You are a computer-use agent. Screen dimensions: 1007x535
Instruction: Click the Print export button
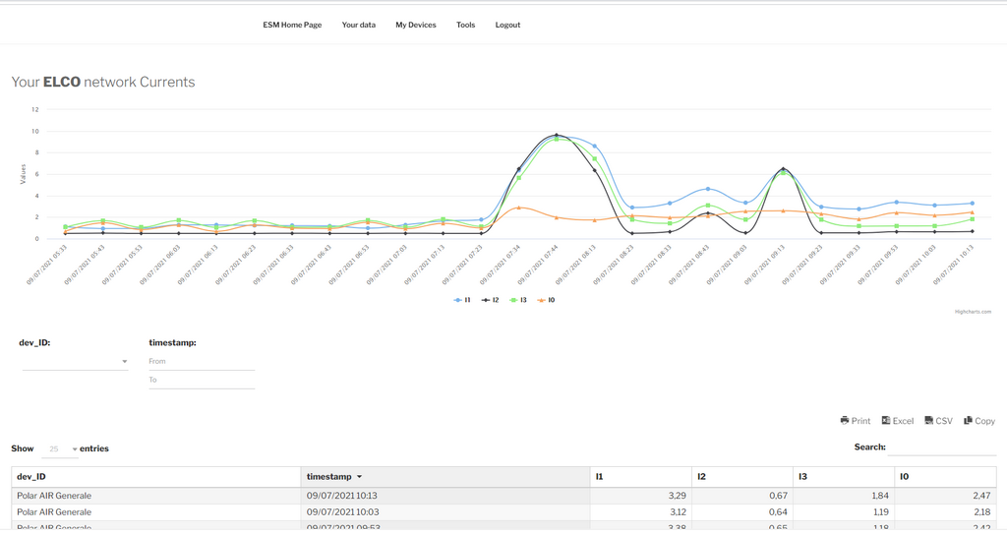856,421
